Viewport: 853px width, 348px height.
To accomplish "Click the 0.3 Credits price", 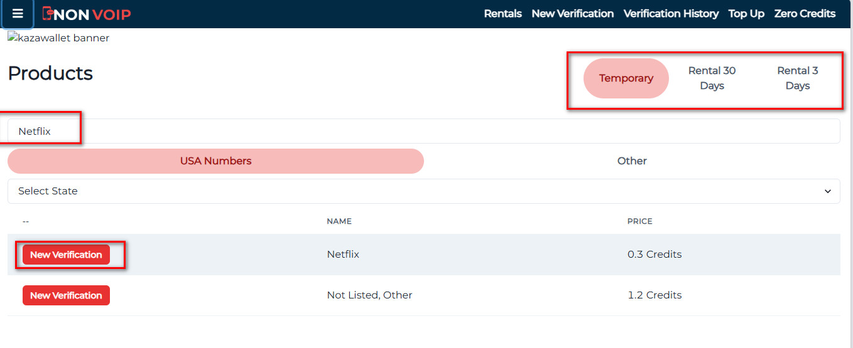I will 654,255.
